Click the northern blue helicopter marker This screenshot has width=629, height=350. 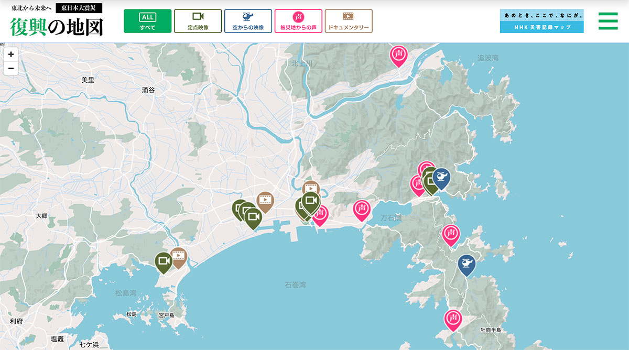coord(442,177)
